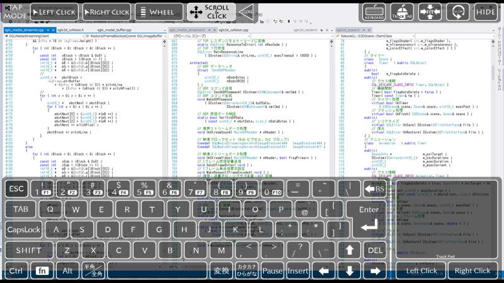Switch to sglx_model_buffer.cpp tab
504x283 pixels.
pyautogui.click(x=115, y=30)
